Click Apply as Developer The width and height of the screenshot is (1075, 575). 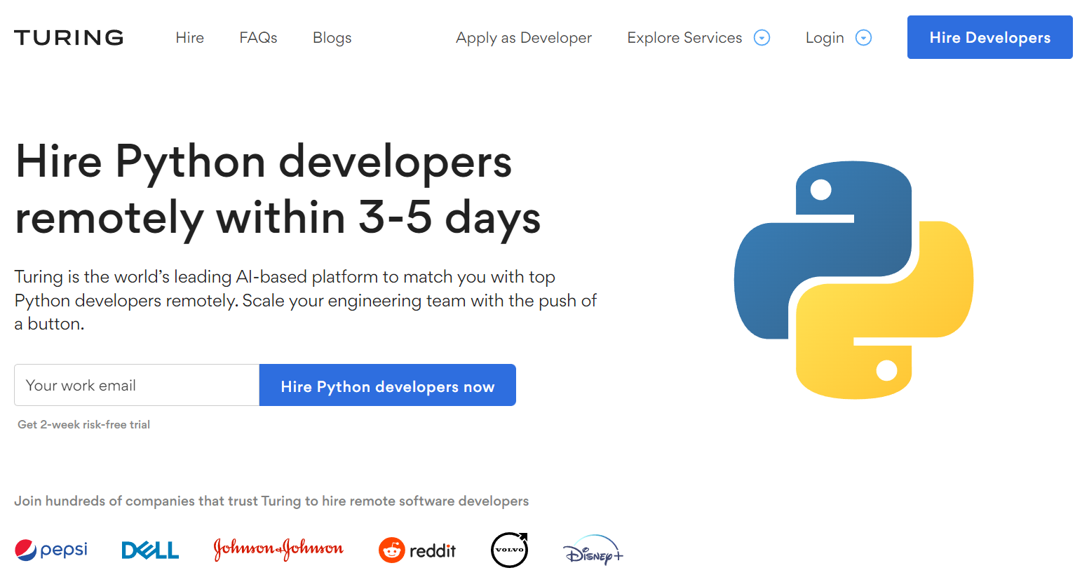coord(523,37)
